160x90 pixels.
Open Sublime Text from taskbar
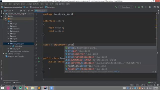point(39,88)
